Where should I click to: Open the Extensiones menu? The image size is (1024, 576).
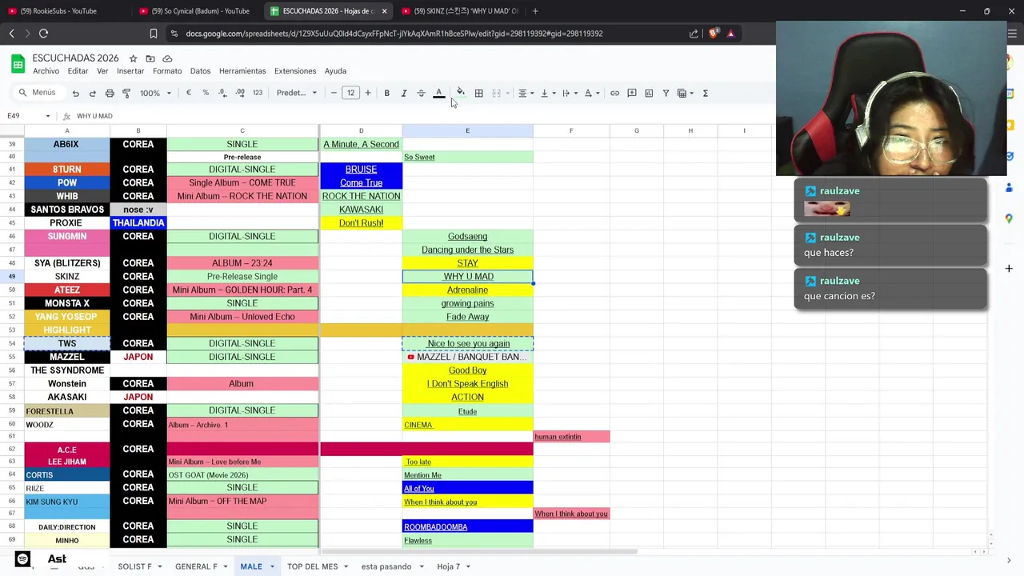click(295, 71)
